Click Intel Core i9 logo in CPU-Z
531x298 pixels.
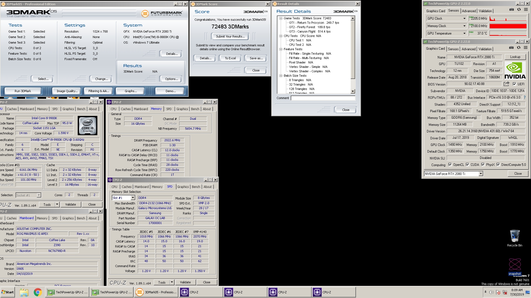click(88, 126)
